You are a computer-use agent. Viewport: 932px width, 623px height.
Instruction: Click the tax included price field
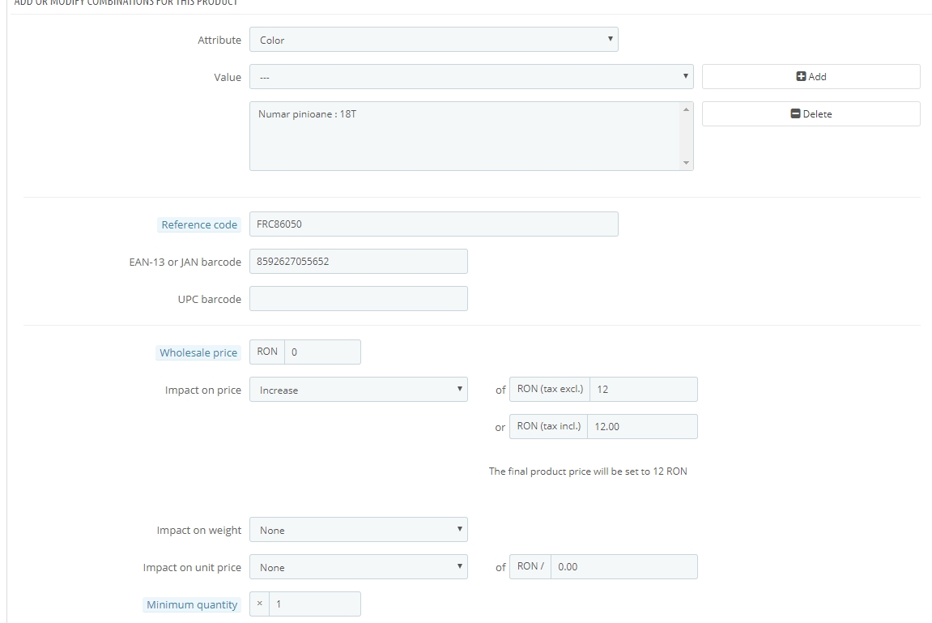point(642,427)
